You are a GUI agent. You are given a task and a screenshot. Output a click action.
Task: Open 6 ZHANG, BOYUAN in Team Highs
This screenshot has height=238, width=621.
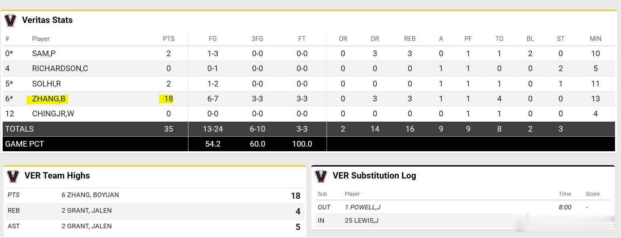pyautogui.click(x=90, y=195)
